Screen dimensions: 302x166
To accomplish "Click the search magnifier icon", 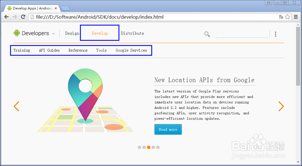I will (x=207, y=34).
